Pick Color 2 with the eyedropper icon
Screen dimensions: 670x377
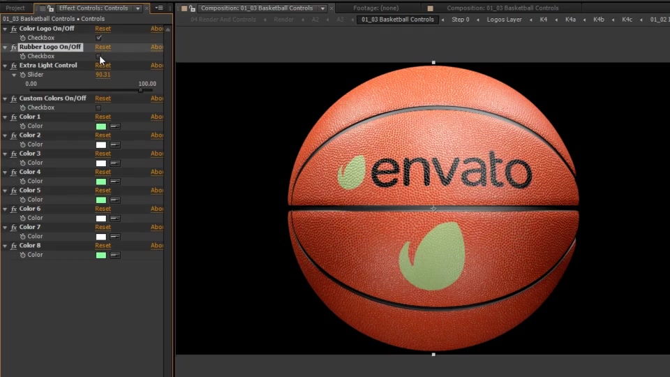click(115, 145)
